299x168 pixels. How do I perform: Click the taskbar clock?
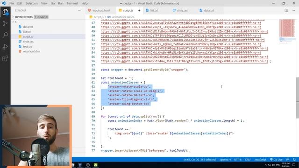click(285, 165)
